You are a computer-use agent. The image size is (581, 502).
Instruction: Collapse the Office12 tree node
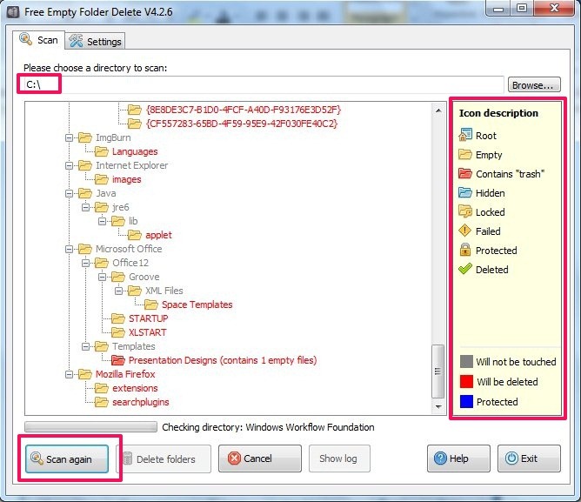[85, 263]
